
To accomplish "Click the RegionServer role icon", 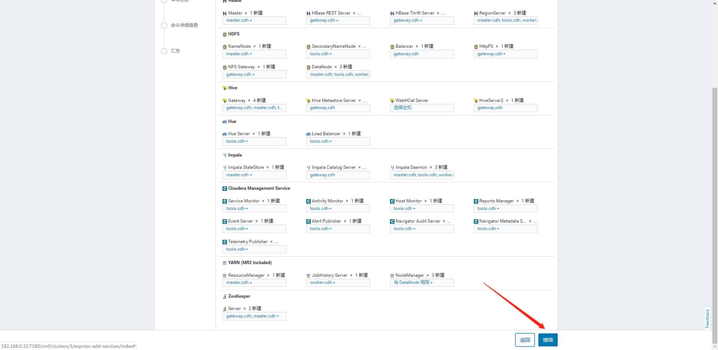I will point(476,13).
